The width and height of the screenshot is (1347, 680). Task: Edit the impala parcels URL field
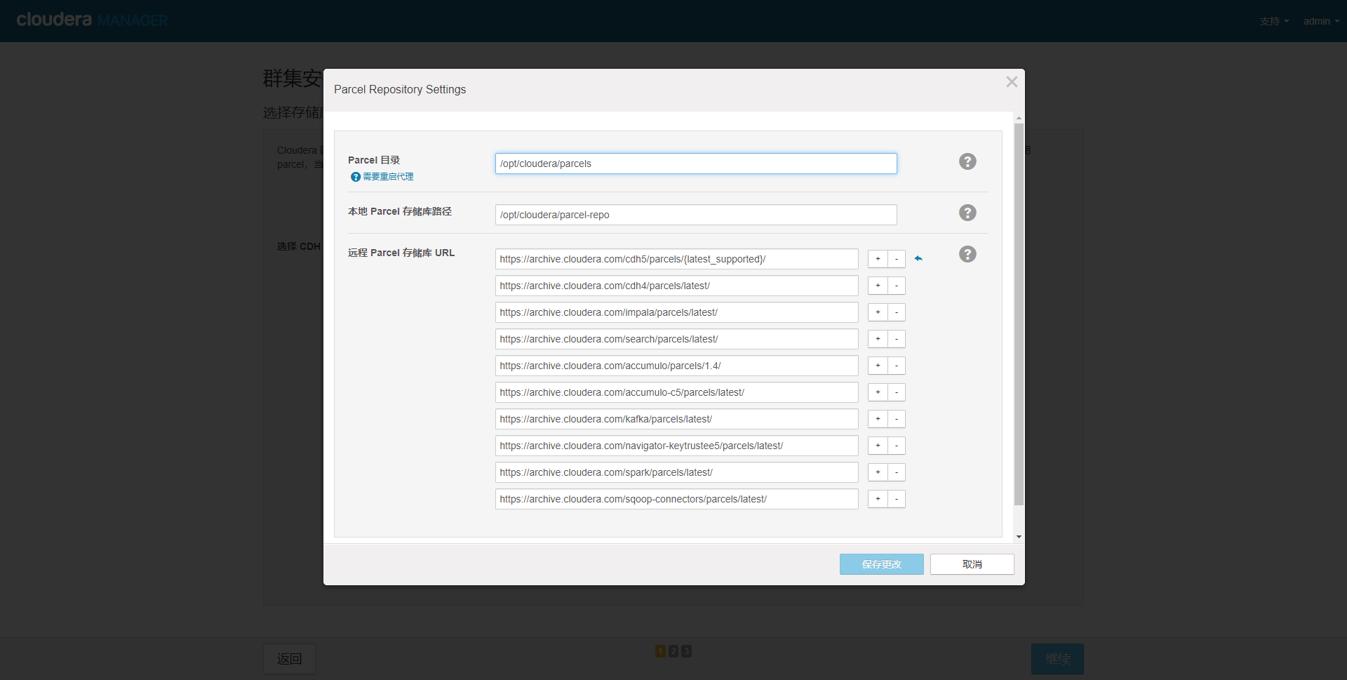tap(676, 312)
